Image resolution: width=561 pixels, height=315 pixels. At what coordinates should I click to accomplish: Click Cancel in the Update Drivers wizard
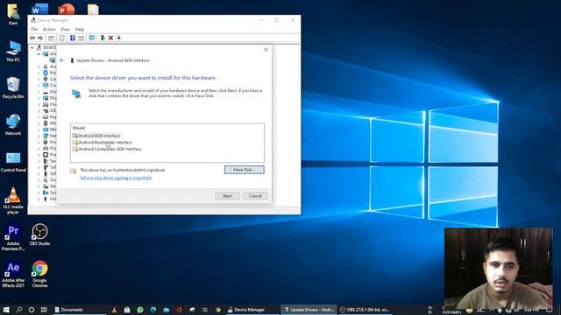[255, 196]
